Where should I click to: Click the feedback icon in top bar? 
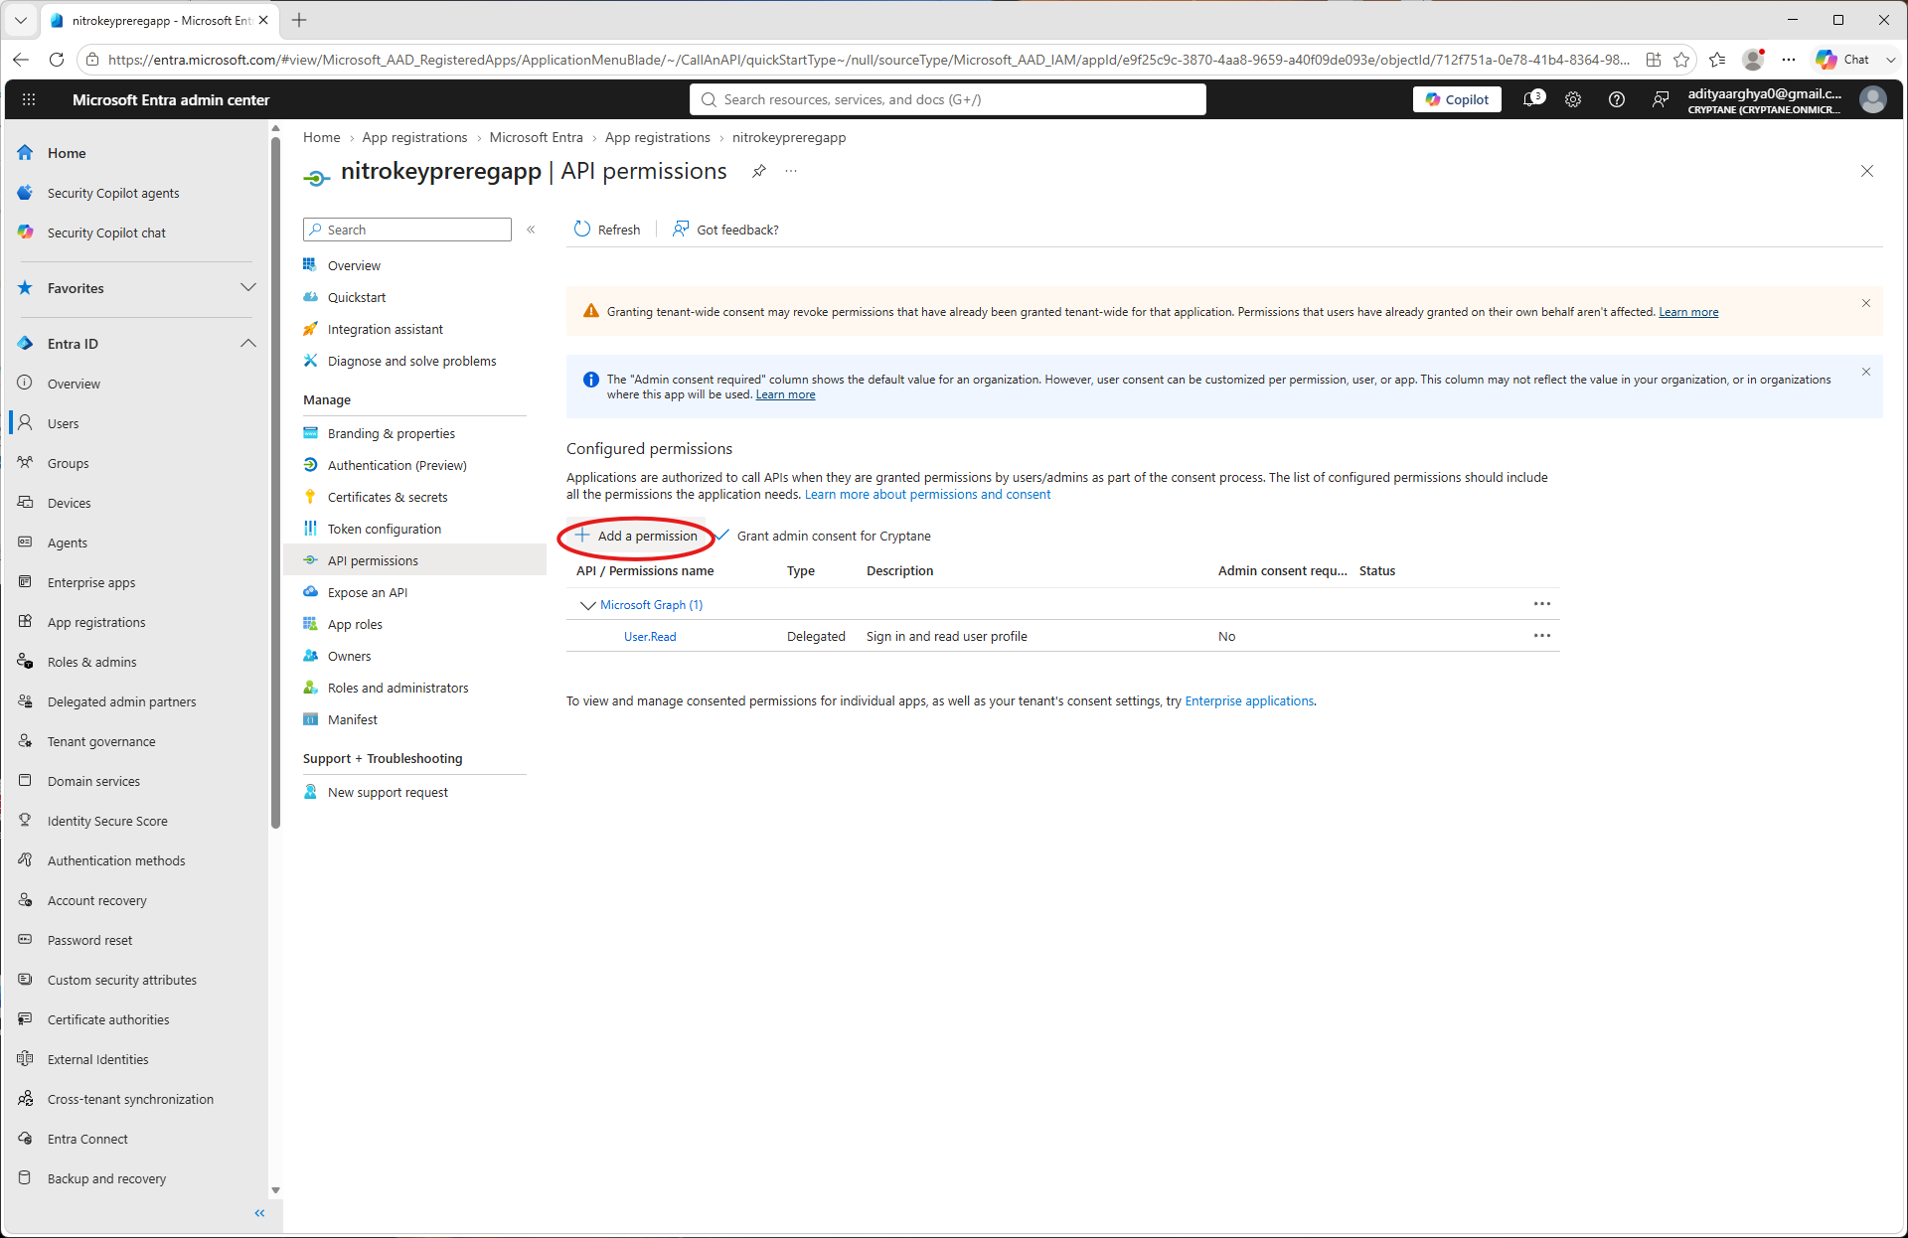coord(1661,99)
